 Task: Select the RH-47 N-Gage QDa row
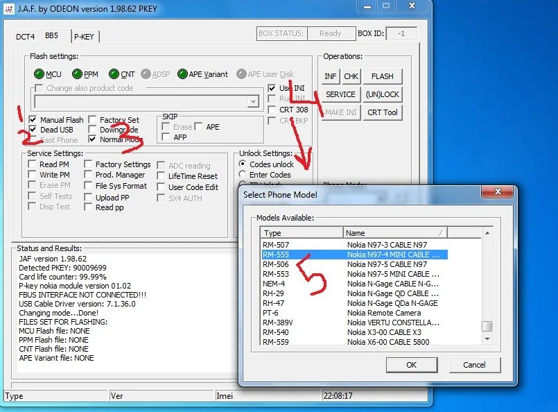pos(354,303)
